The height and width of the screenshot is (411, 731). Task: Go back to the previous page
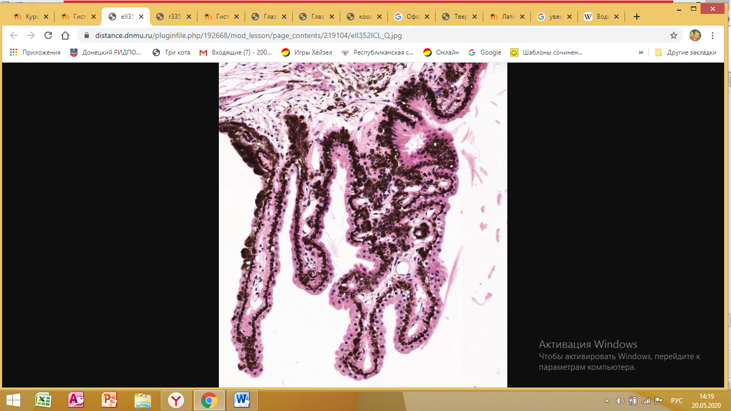[x=14, y=35]
